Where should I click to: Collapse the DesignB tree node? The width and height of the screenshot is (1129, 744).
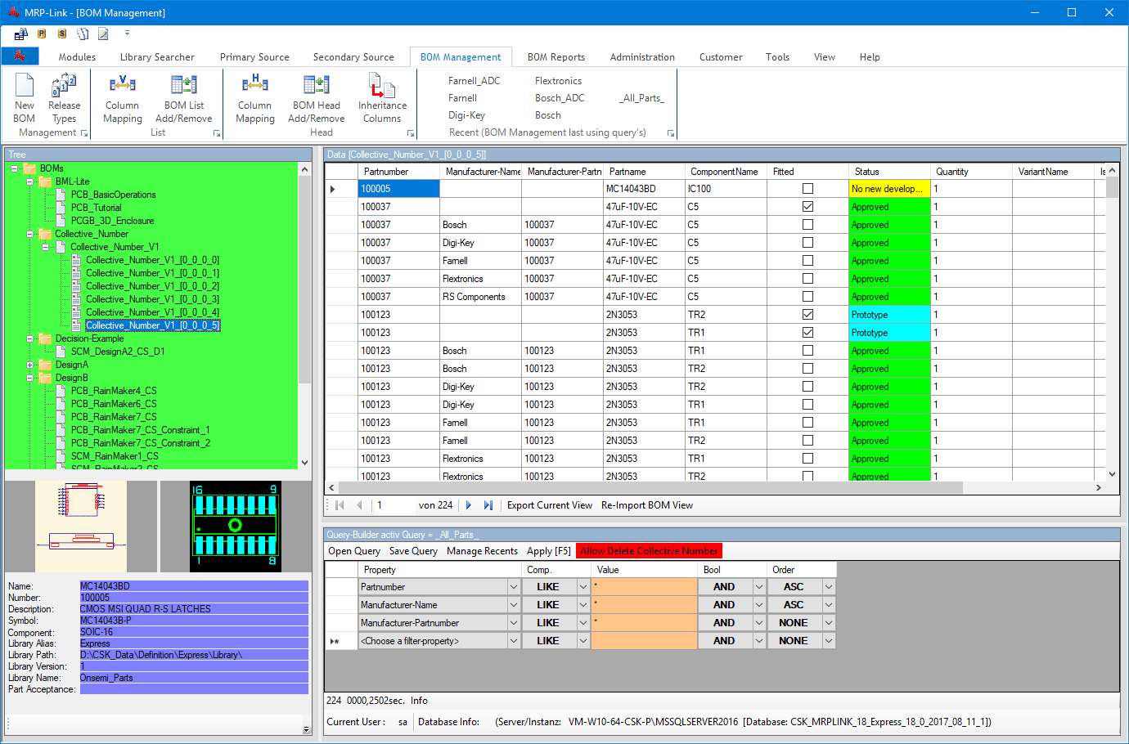pyautogui.click(x=29, y=378)
